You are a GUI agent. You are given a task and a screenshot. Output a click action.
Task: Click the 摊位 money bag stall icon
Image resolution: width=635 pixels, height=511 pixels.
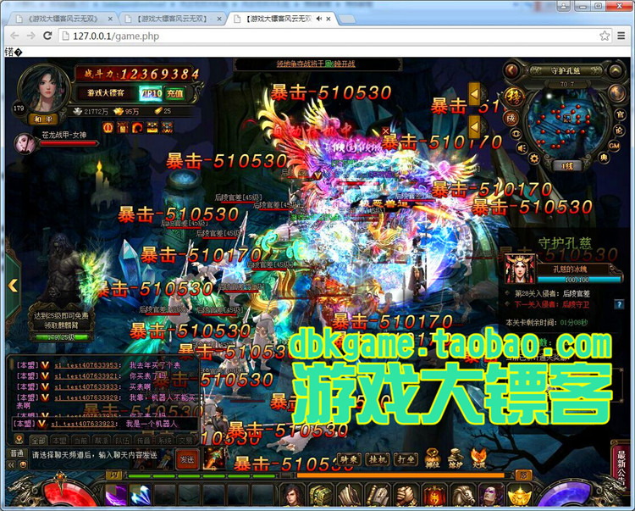(x=433, y=458)
